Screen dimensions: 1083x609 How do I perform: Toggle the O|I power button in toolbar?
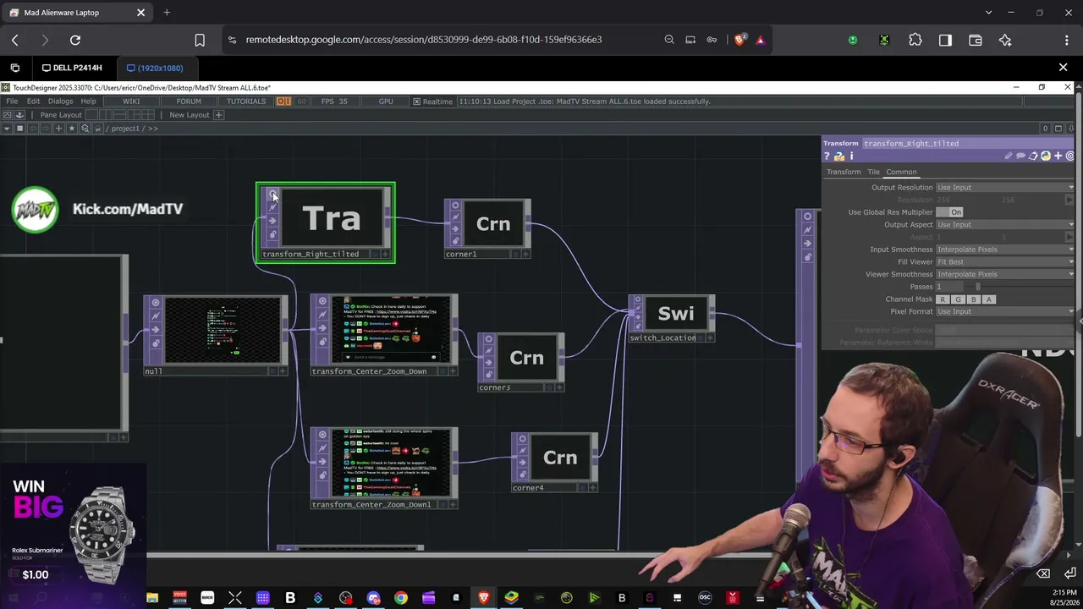[283, 101]
